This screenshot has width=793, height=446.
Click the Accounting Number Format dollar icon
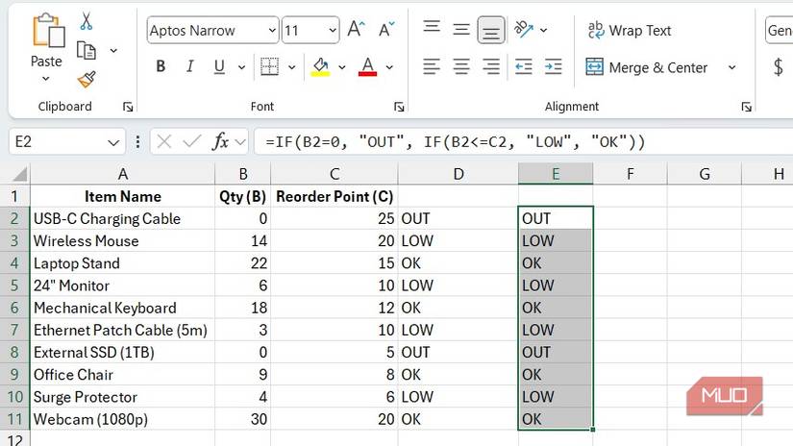(779, 66)
